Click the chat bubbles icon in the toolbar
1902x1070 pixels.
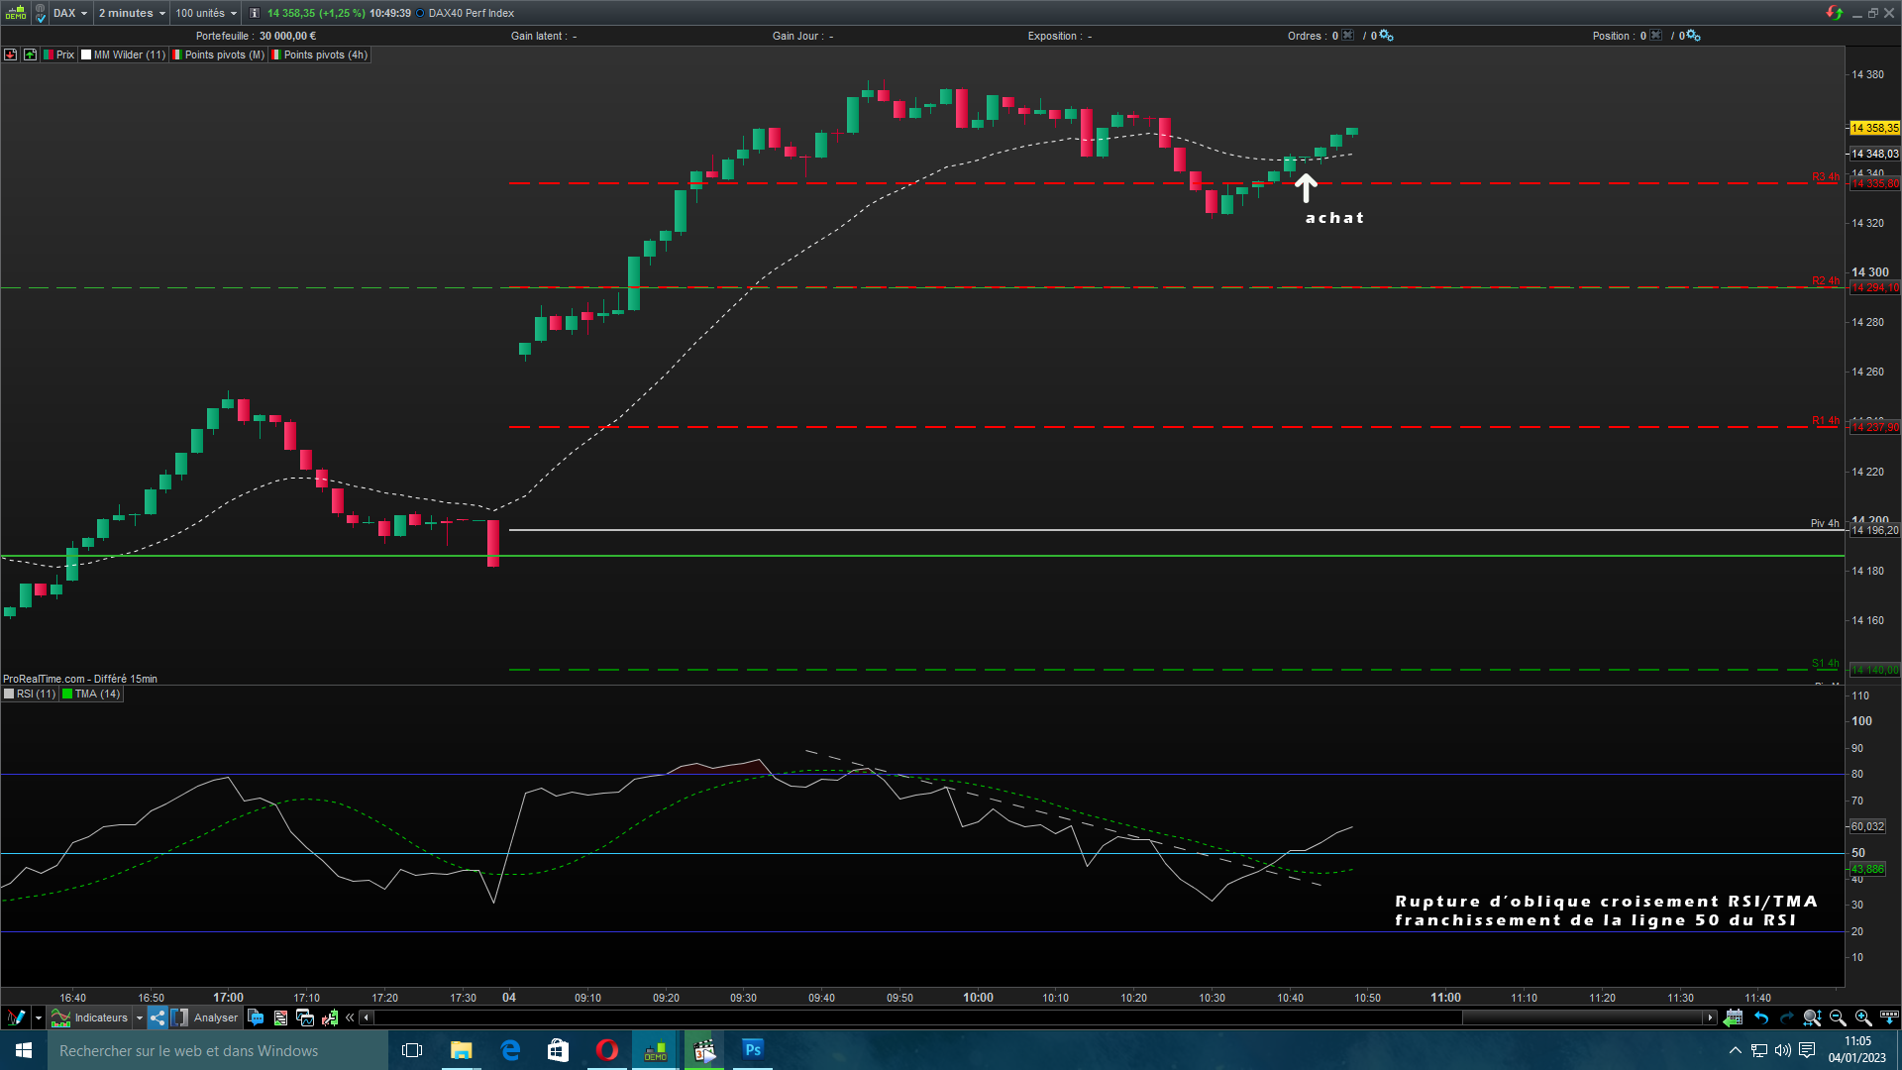[256, 1017]
